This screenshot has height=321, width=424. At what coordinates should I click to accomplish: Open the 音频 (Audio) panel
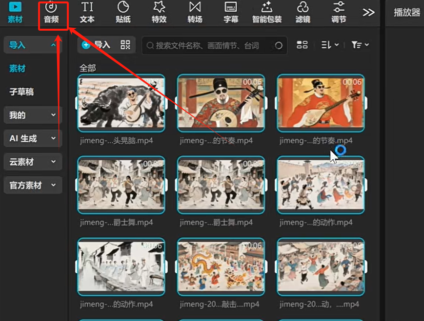pyautogui.click(x=51, y=13)
